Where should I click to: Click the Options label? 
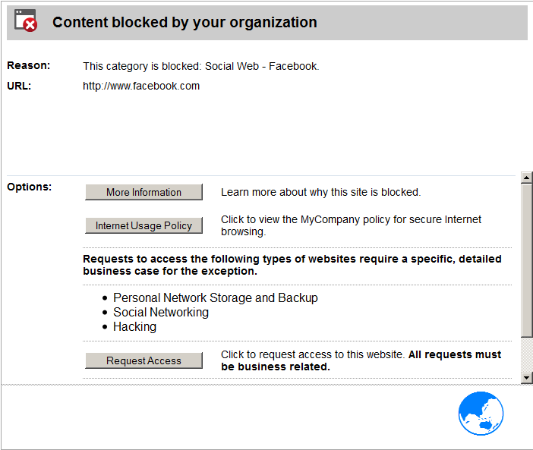point(30,187)
